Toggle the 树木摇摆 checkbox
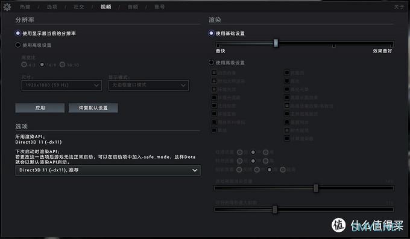The image size is (410, 239). tap(287, 130)
